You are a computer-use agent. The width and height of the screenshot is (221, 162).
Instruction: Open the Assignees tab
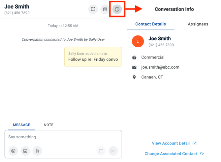click(198, 24)
